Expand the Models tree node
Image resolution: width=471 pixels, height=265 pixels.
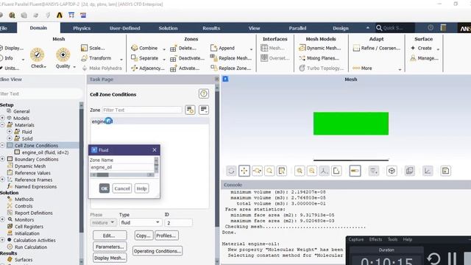[2, 118]
